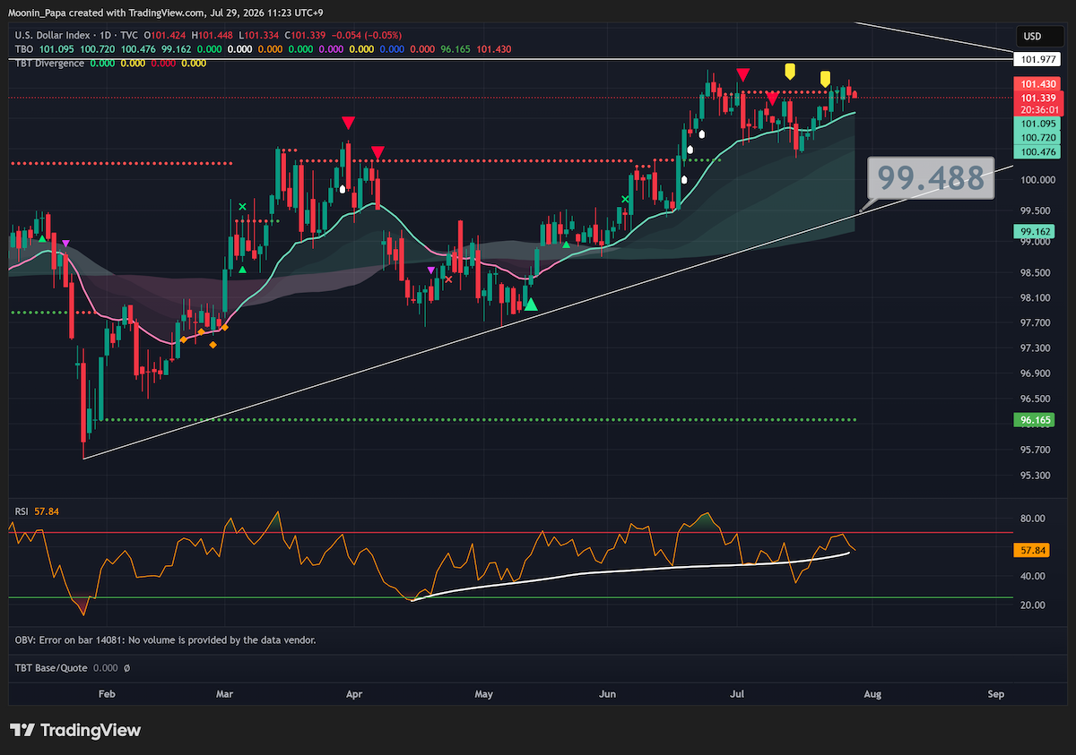
Task: Click the TBT Base/Quote pane legend
Action: pyautogui.click(x=52, y=668)
